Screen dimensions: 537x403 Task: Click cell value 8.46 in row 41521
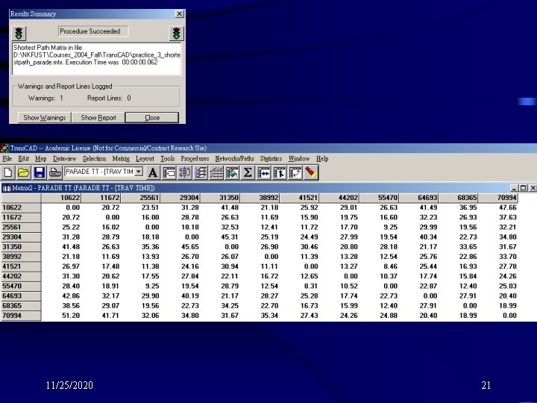(391, 266)
